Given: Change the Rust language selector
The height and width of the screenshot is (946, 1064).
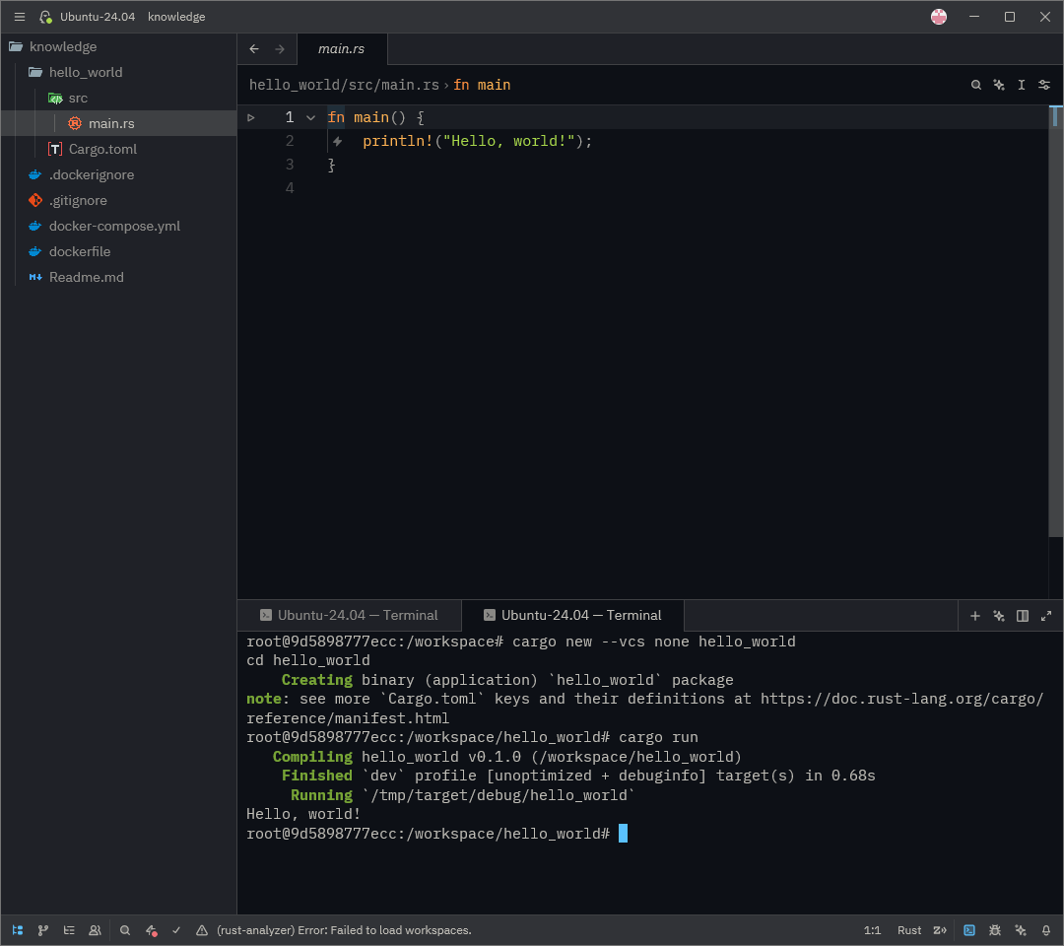Looking at the screenshot, I should (909, 930).
